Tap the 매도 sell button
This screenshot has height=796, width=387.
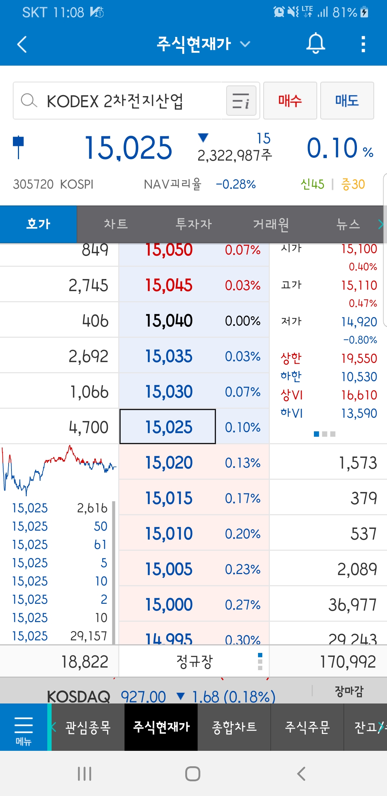(x=347, y=101)
